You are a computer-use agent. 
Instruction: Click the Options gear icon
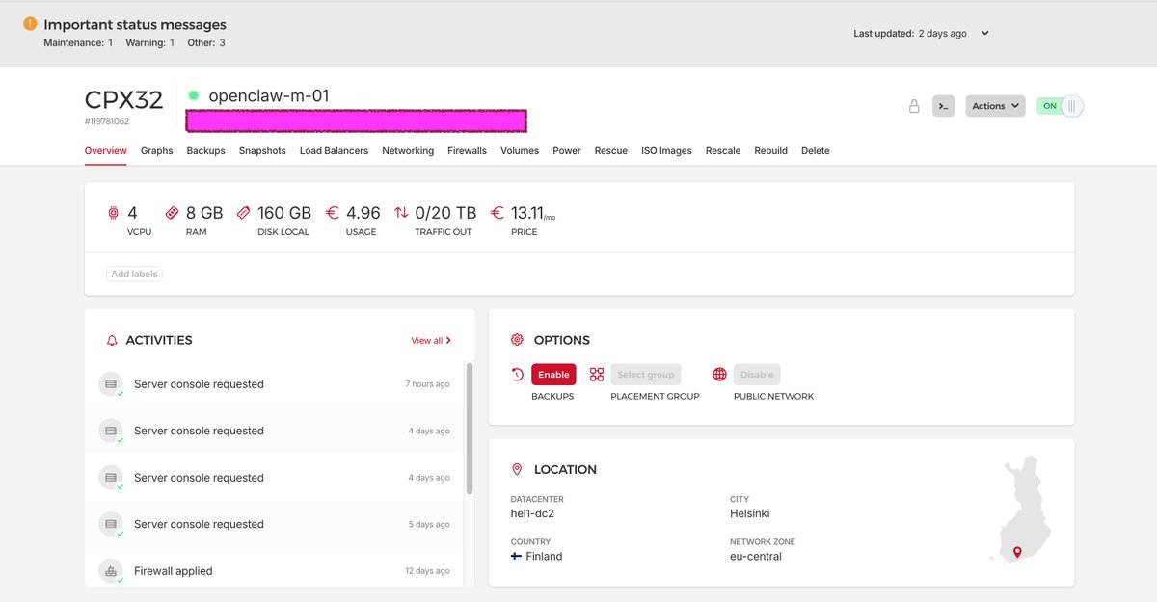(x=517, y=339)
